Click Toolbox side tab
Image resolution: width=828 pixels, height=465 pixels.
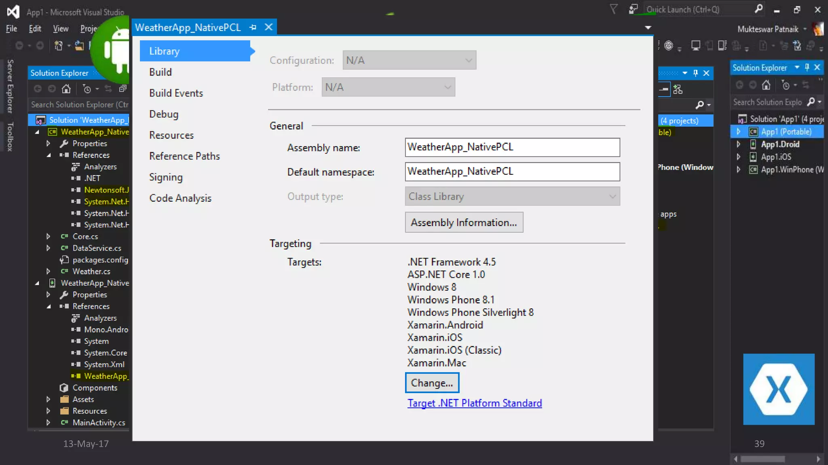click(10, 137)
